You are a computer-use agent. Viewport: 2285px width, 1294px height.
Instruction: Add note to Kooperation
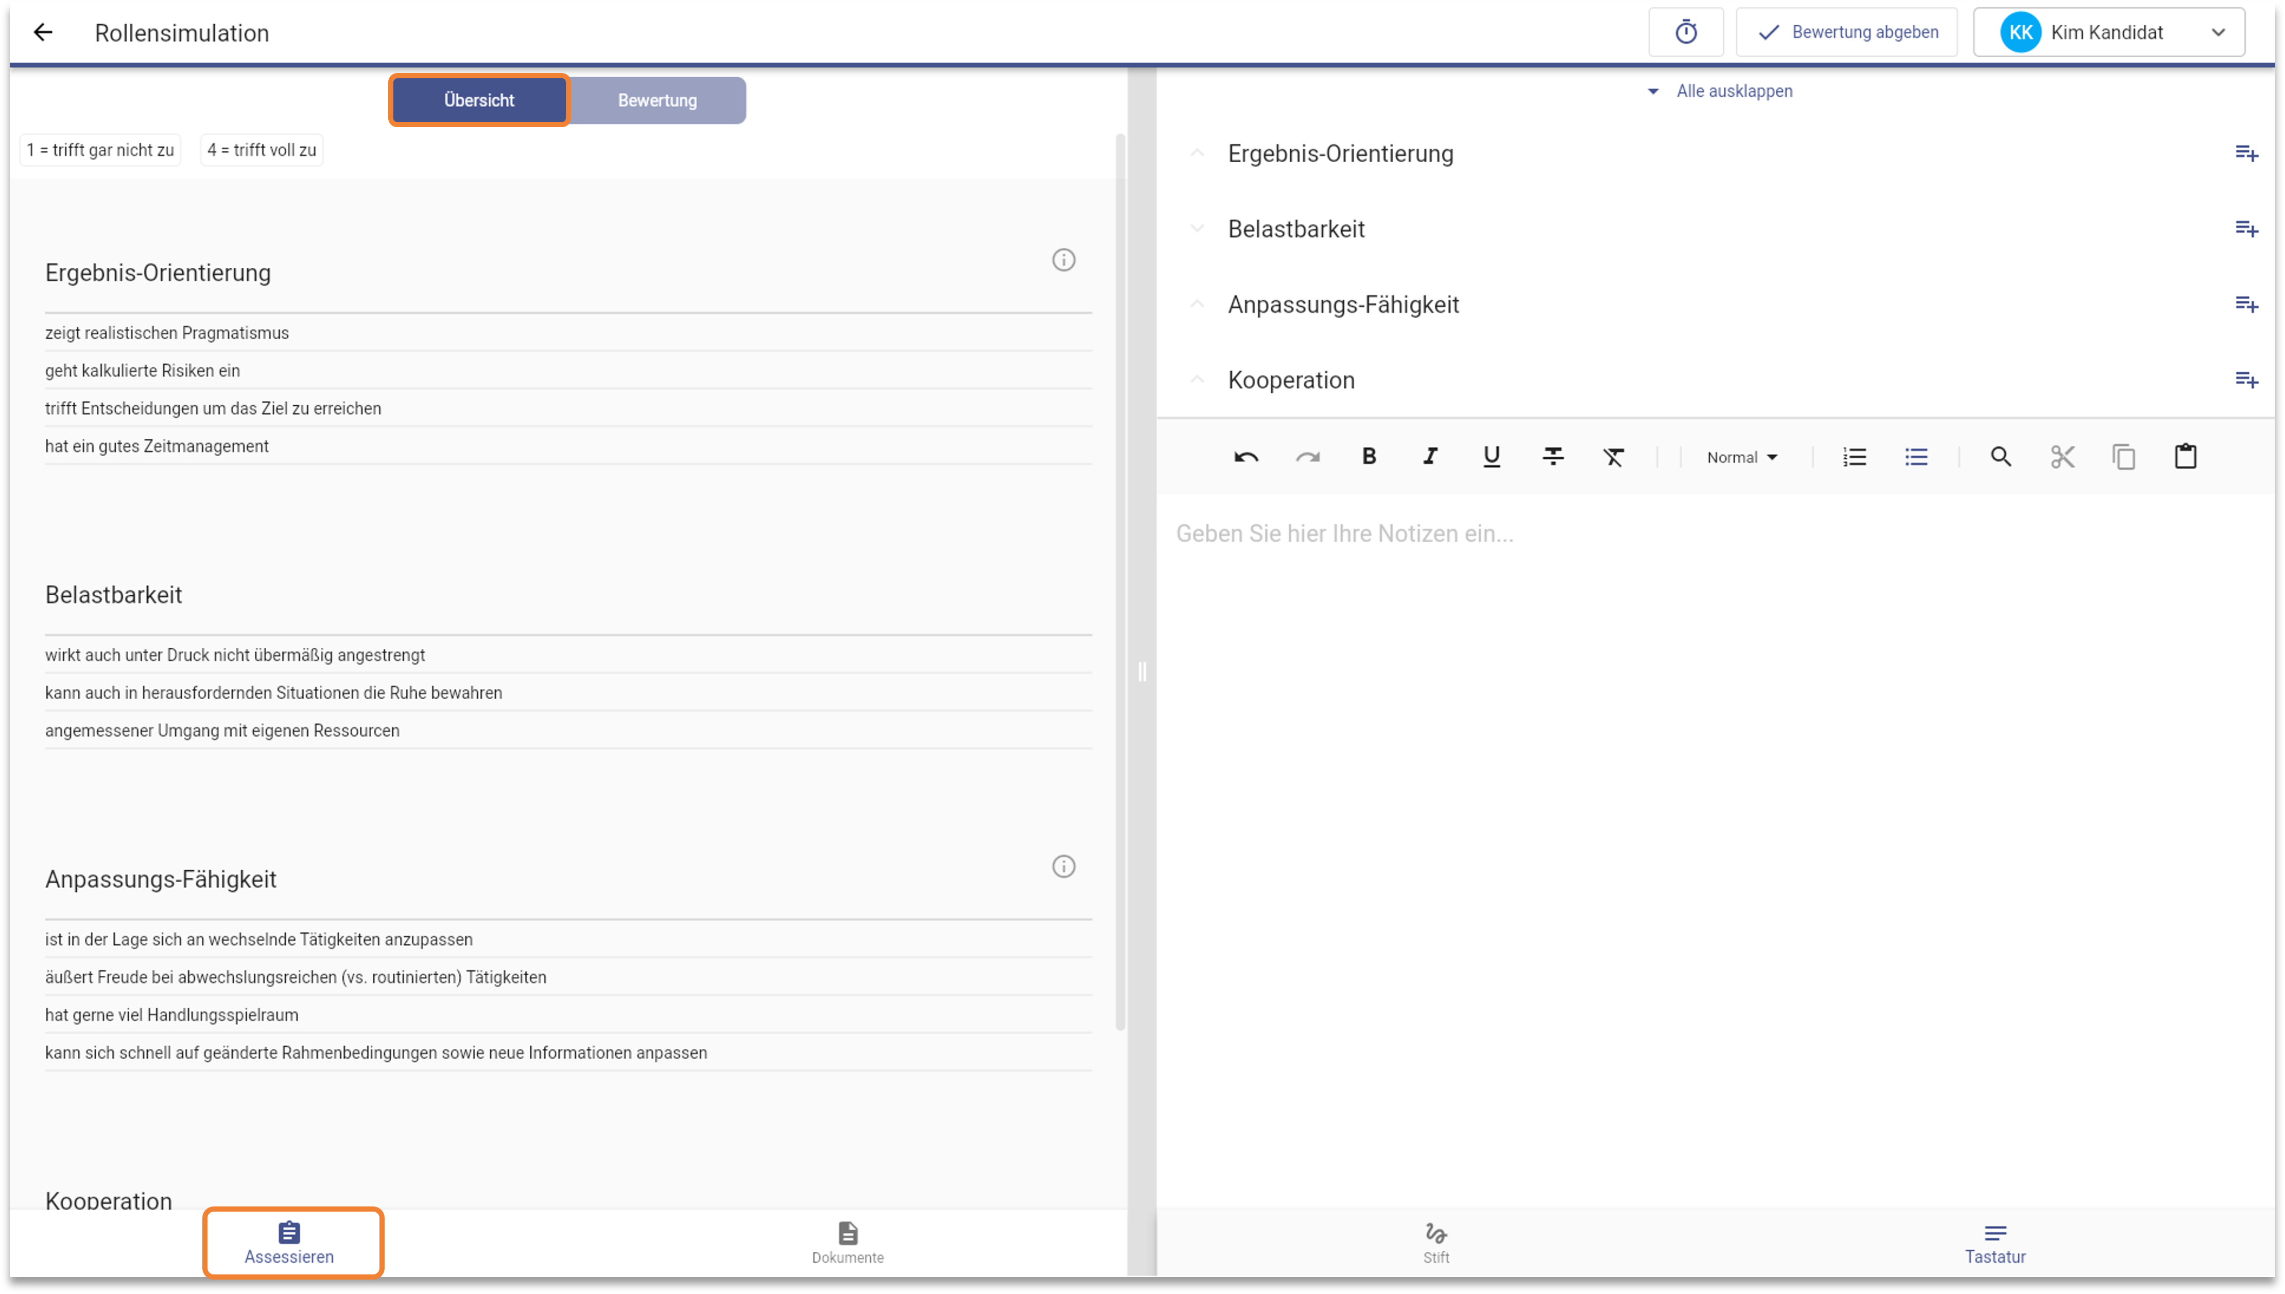(x=2246, y=381)
